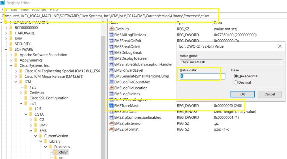The width and height of the screenshot is (287, 159).
Task: Click the gzip -f -q data value
Action: point(222,129)
